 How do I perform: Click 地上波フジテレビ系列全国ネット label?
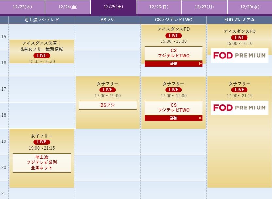pos(42,163)
